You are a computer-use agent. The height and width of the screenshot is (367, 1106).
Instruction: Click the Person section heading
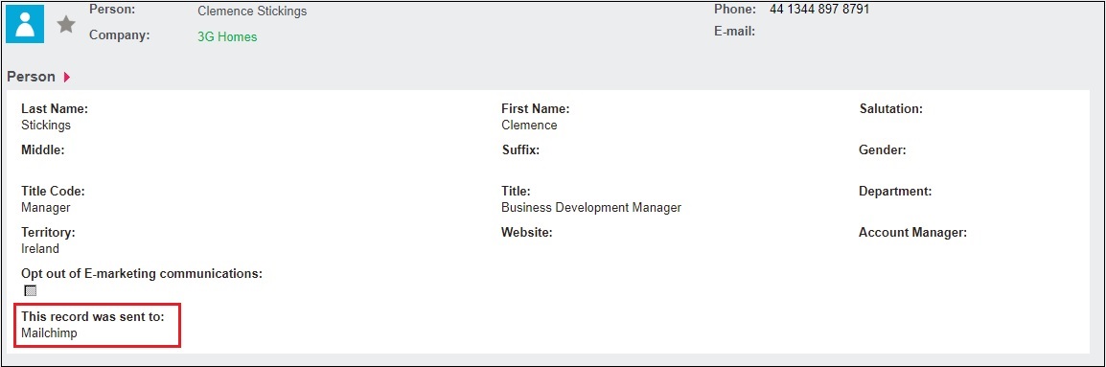pyautogui.click(x=31, y=77)
